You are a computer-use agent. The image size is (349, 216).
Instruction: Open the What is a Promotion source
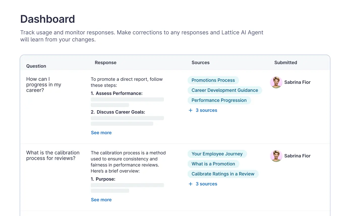(213, 164)
